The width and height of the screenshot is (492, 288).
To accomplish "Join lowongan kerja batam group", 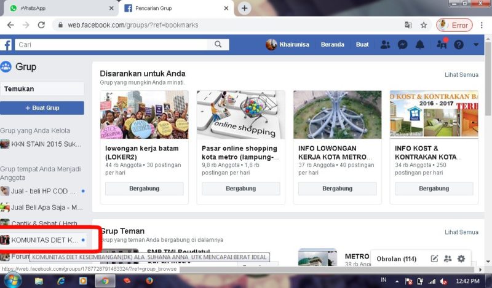I will click(145, 189).
